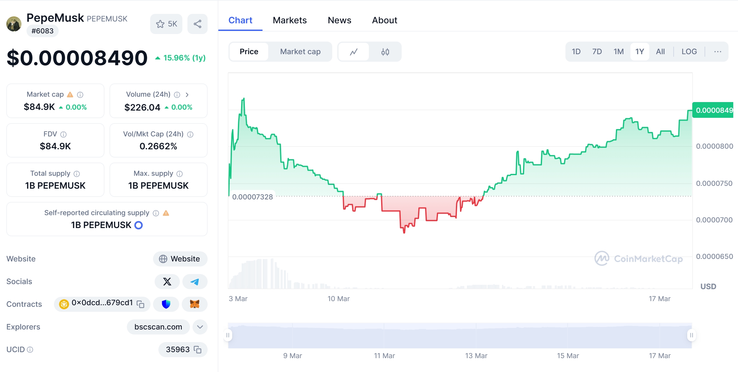Click rank badge #6083
This screenshot has width=738, height=372.
(x=42, y=31)
